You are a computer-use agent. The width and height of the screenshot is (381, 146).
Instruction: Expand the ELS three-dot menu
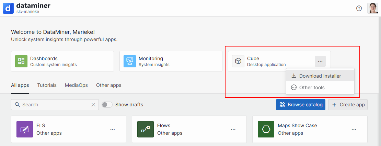point(113,129)
